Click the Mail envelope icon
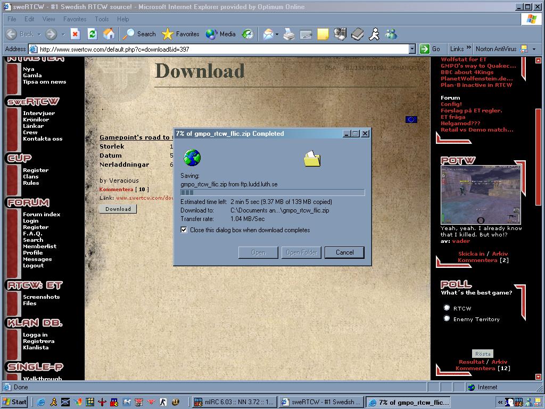The image size is (545, 409). tap(268, 34)
